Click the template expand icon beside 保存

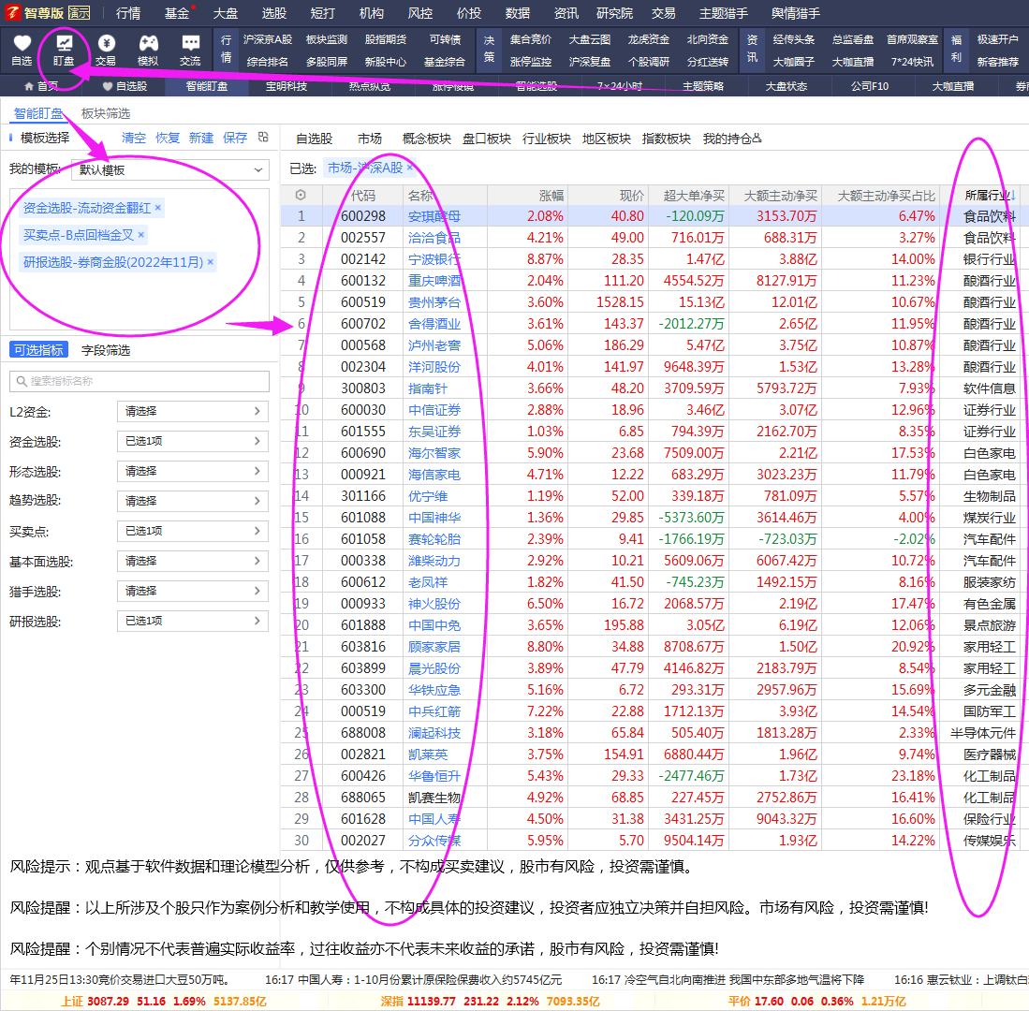tap(263, 137)
